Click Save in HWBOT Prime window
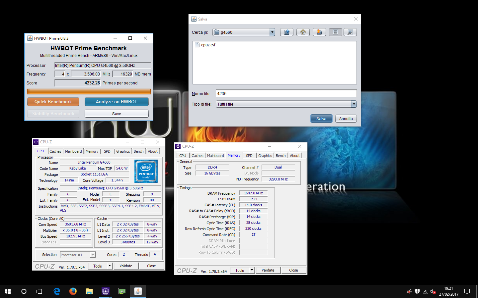478x298 pixels. click(x=117, y=114)
